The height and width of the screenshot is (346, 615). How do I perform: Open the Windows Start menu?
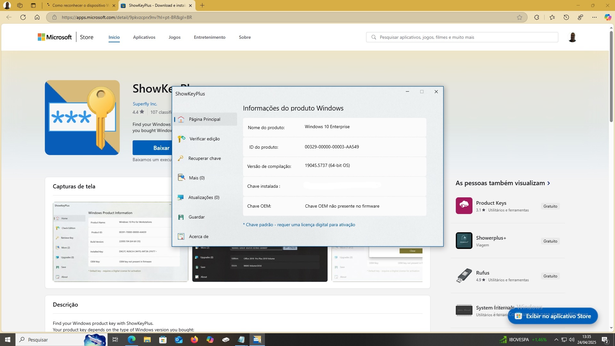[x=7, y=340]
